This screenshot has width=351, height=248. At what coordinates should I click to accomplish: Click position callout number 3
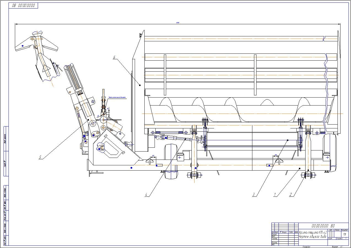[254, 195]
